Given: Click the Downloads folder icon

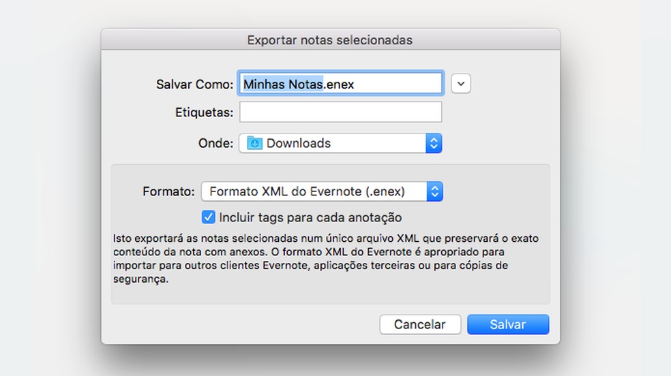Looking at the screenshot, I should (254, 144).
